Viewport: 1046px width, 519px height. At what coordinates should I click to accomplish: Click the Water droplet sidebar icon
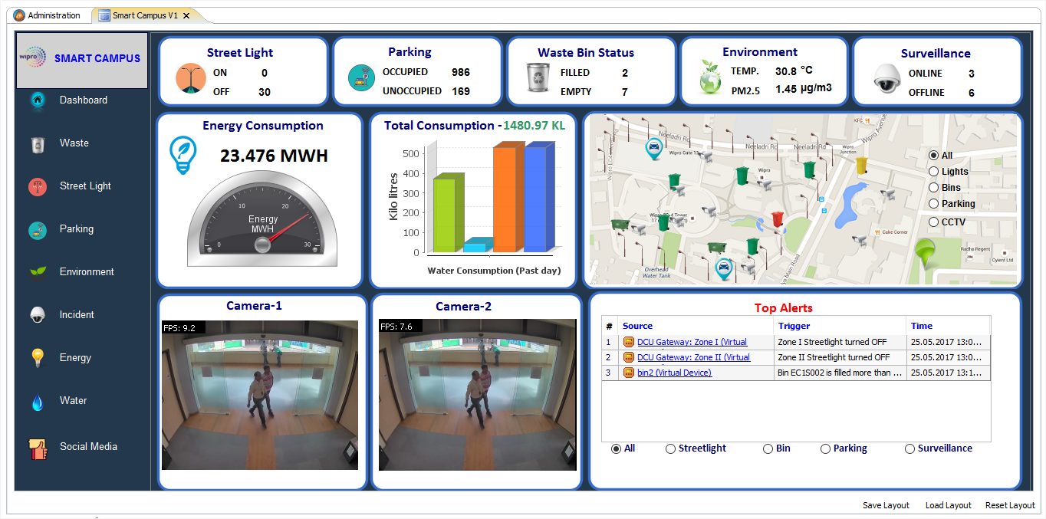coord(38,402)
